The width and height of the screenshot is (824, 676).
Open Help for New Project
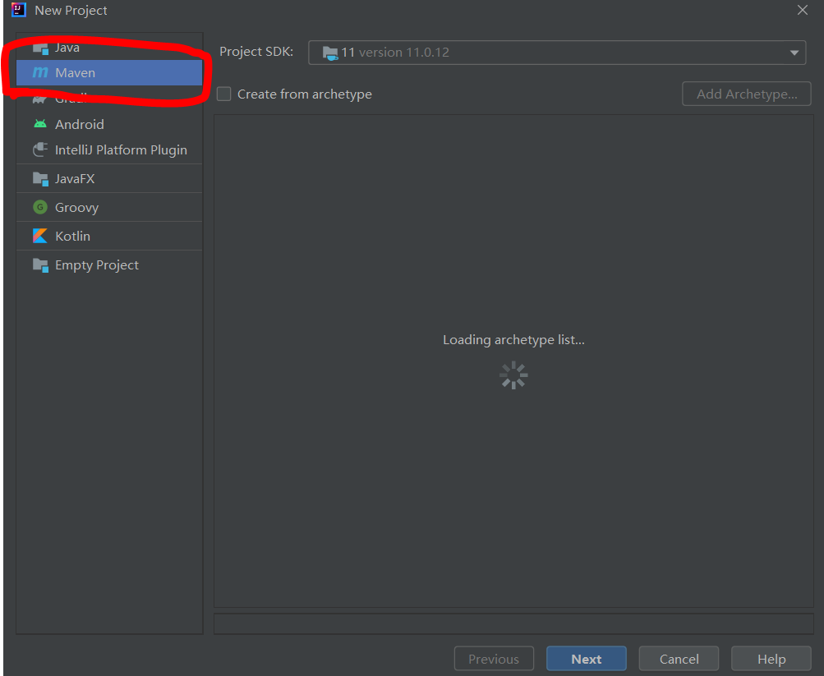[x=771, y=659]
